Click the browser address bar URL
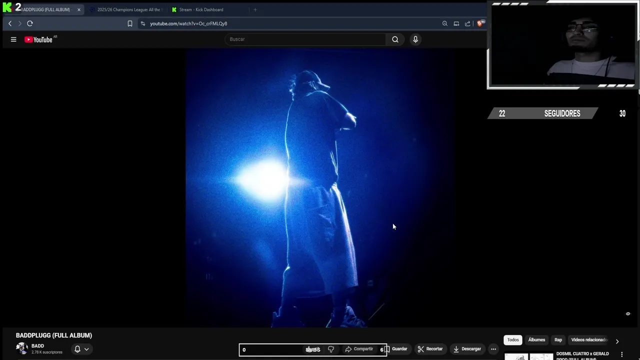Screen dimensions: 640x360 pyautogui.click(x=188, y=23)
